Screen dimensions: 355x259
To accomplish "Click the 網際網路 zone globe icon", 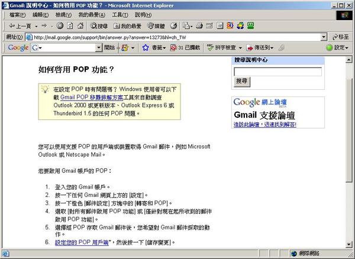I will pyautogui.click(x=294, y=253).
